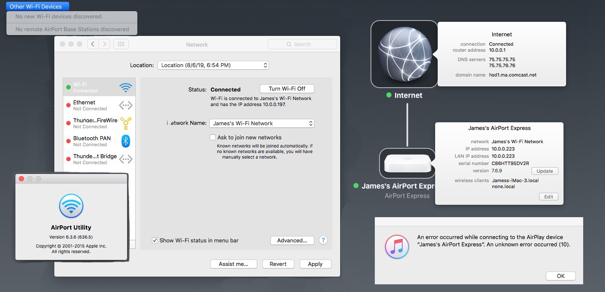Open the Network Name dropdown
This screenshot has height=292, width=605.
(261, 123)
